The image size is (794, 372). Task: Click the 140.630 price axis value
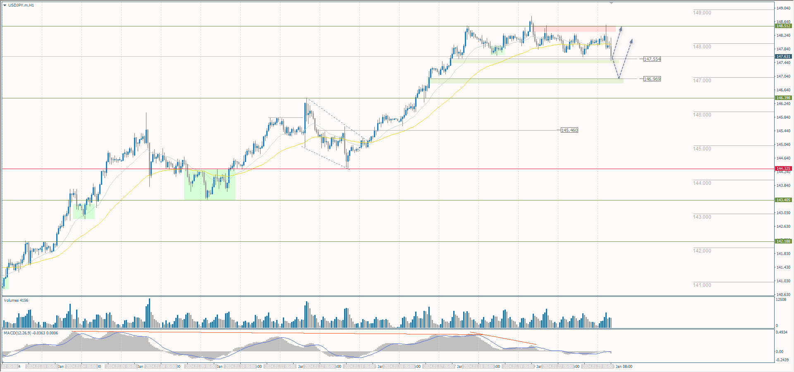pos(783,295)
